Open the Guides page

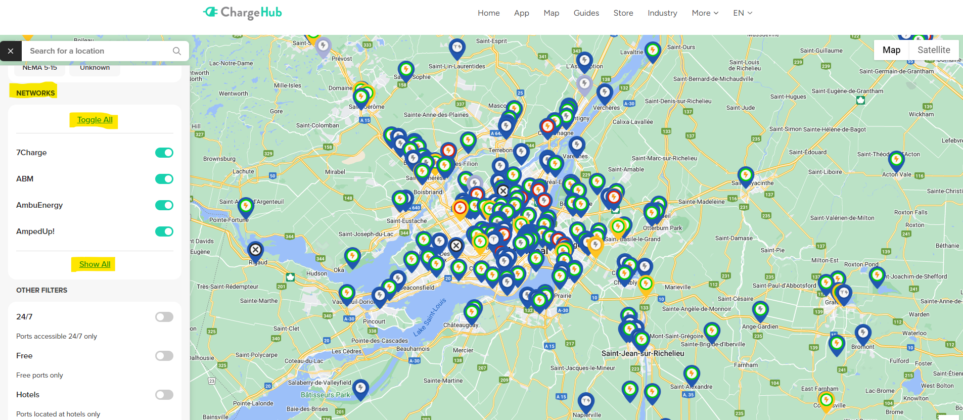click(x=586, y=13)
